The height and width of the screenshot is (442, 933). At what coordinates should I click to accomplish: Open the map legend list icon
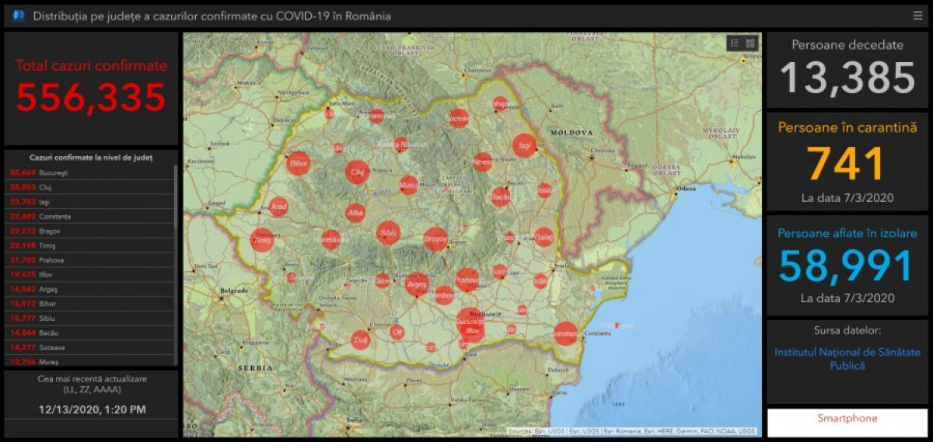tap(735, 44)
